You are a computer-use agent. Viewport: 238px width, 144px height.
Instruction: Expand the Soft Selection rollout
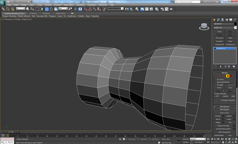click(225, 107)
